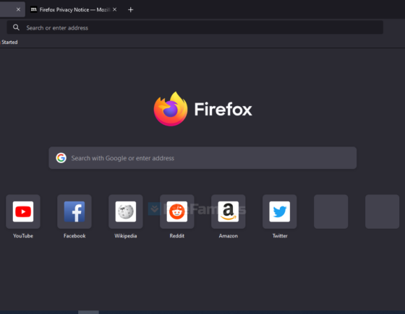
Task: Close the Firefox Privacy Notice tab
Action: pyautogui.click(x=115, y=9)
